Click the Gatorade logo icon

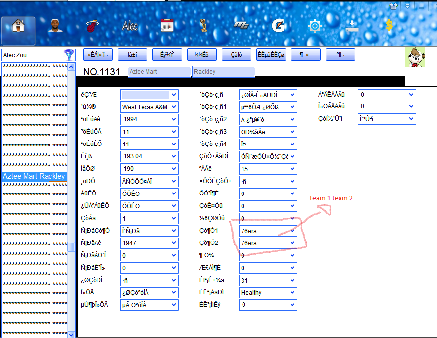(277, 26)
